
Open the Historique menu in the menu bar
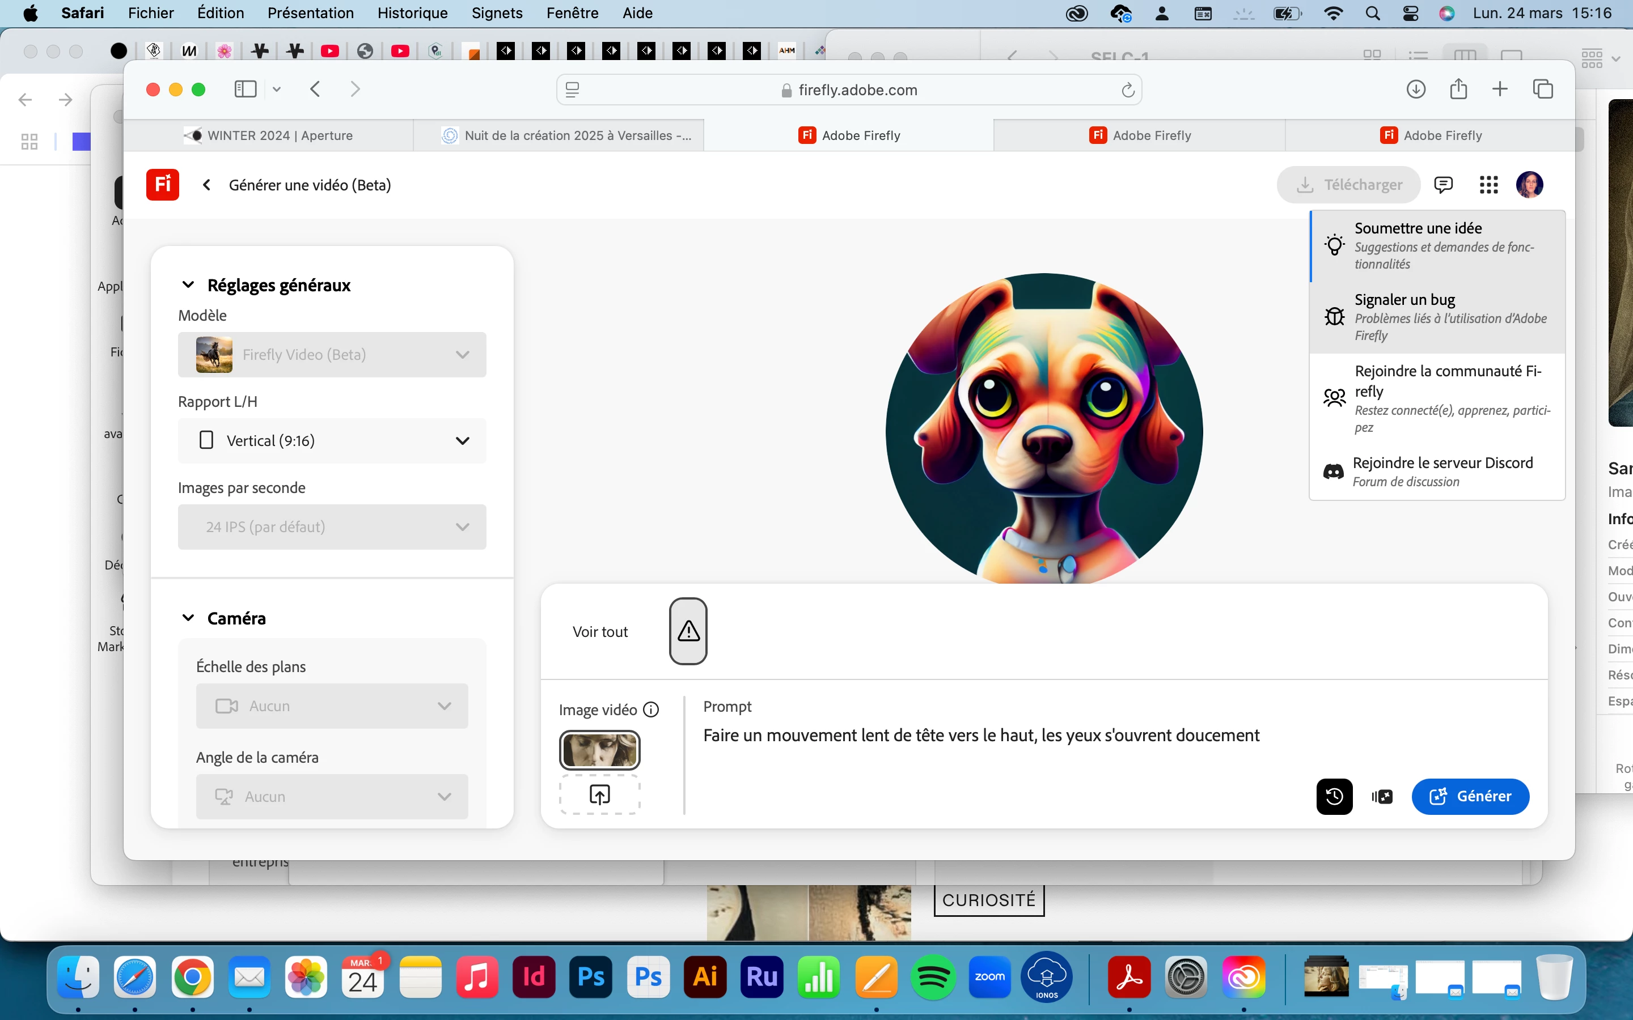pyautogui.click(x=412, y=13)
